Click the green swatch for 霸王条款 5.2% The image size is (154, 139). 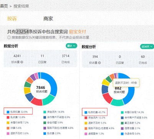click(x=122, y=123)
